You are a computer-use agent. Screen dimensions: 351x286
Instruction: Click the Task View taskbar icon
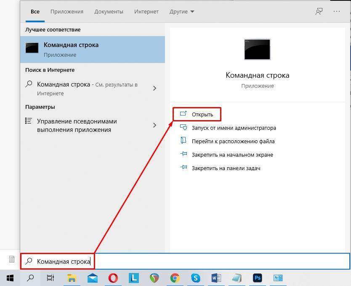point(51,278)
